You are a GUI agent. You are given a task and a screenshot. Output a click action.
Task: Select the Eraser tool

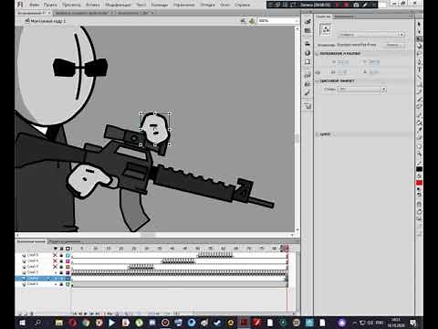coord(419,138)
